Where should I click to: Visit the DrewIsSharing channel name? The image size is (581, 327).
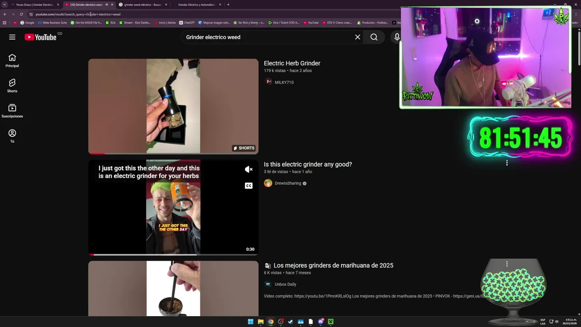pyautogui.click(x=288, y=183)
